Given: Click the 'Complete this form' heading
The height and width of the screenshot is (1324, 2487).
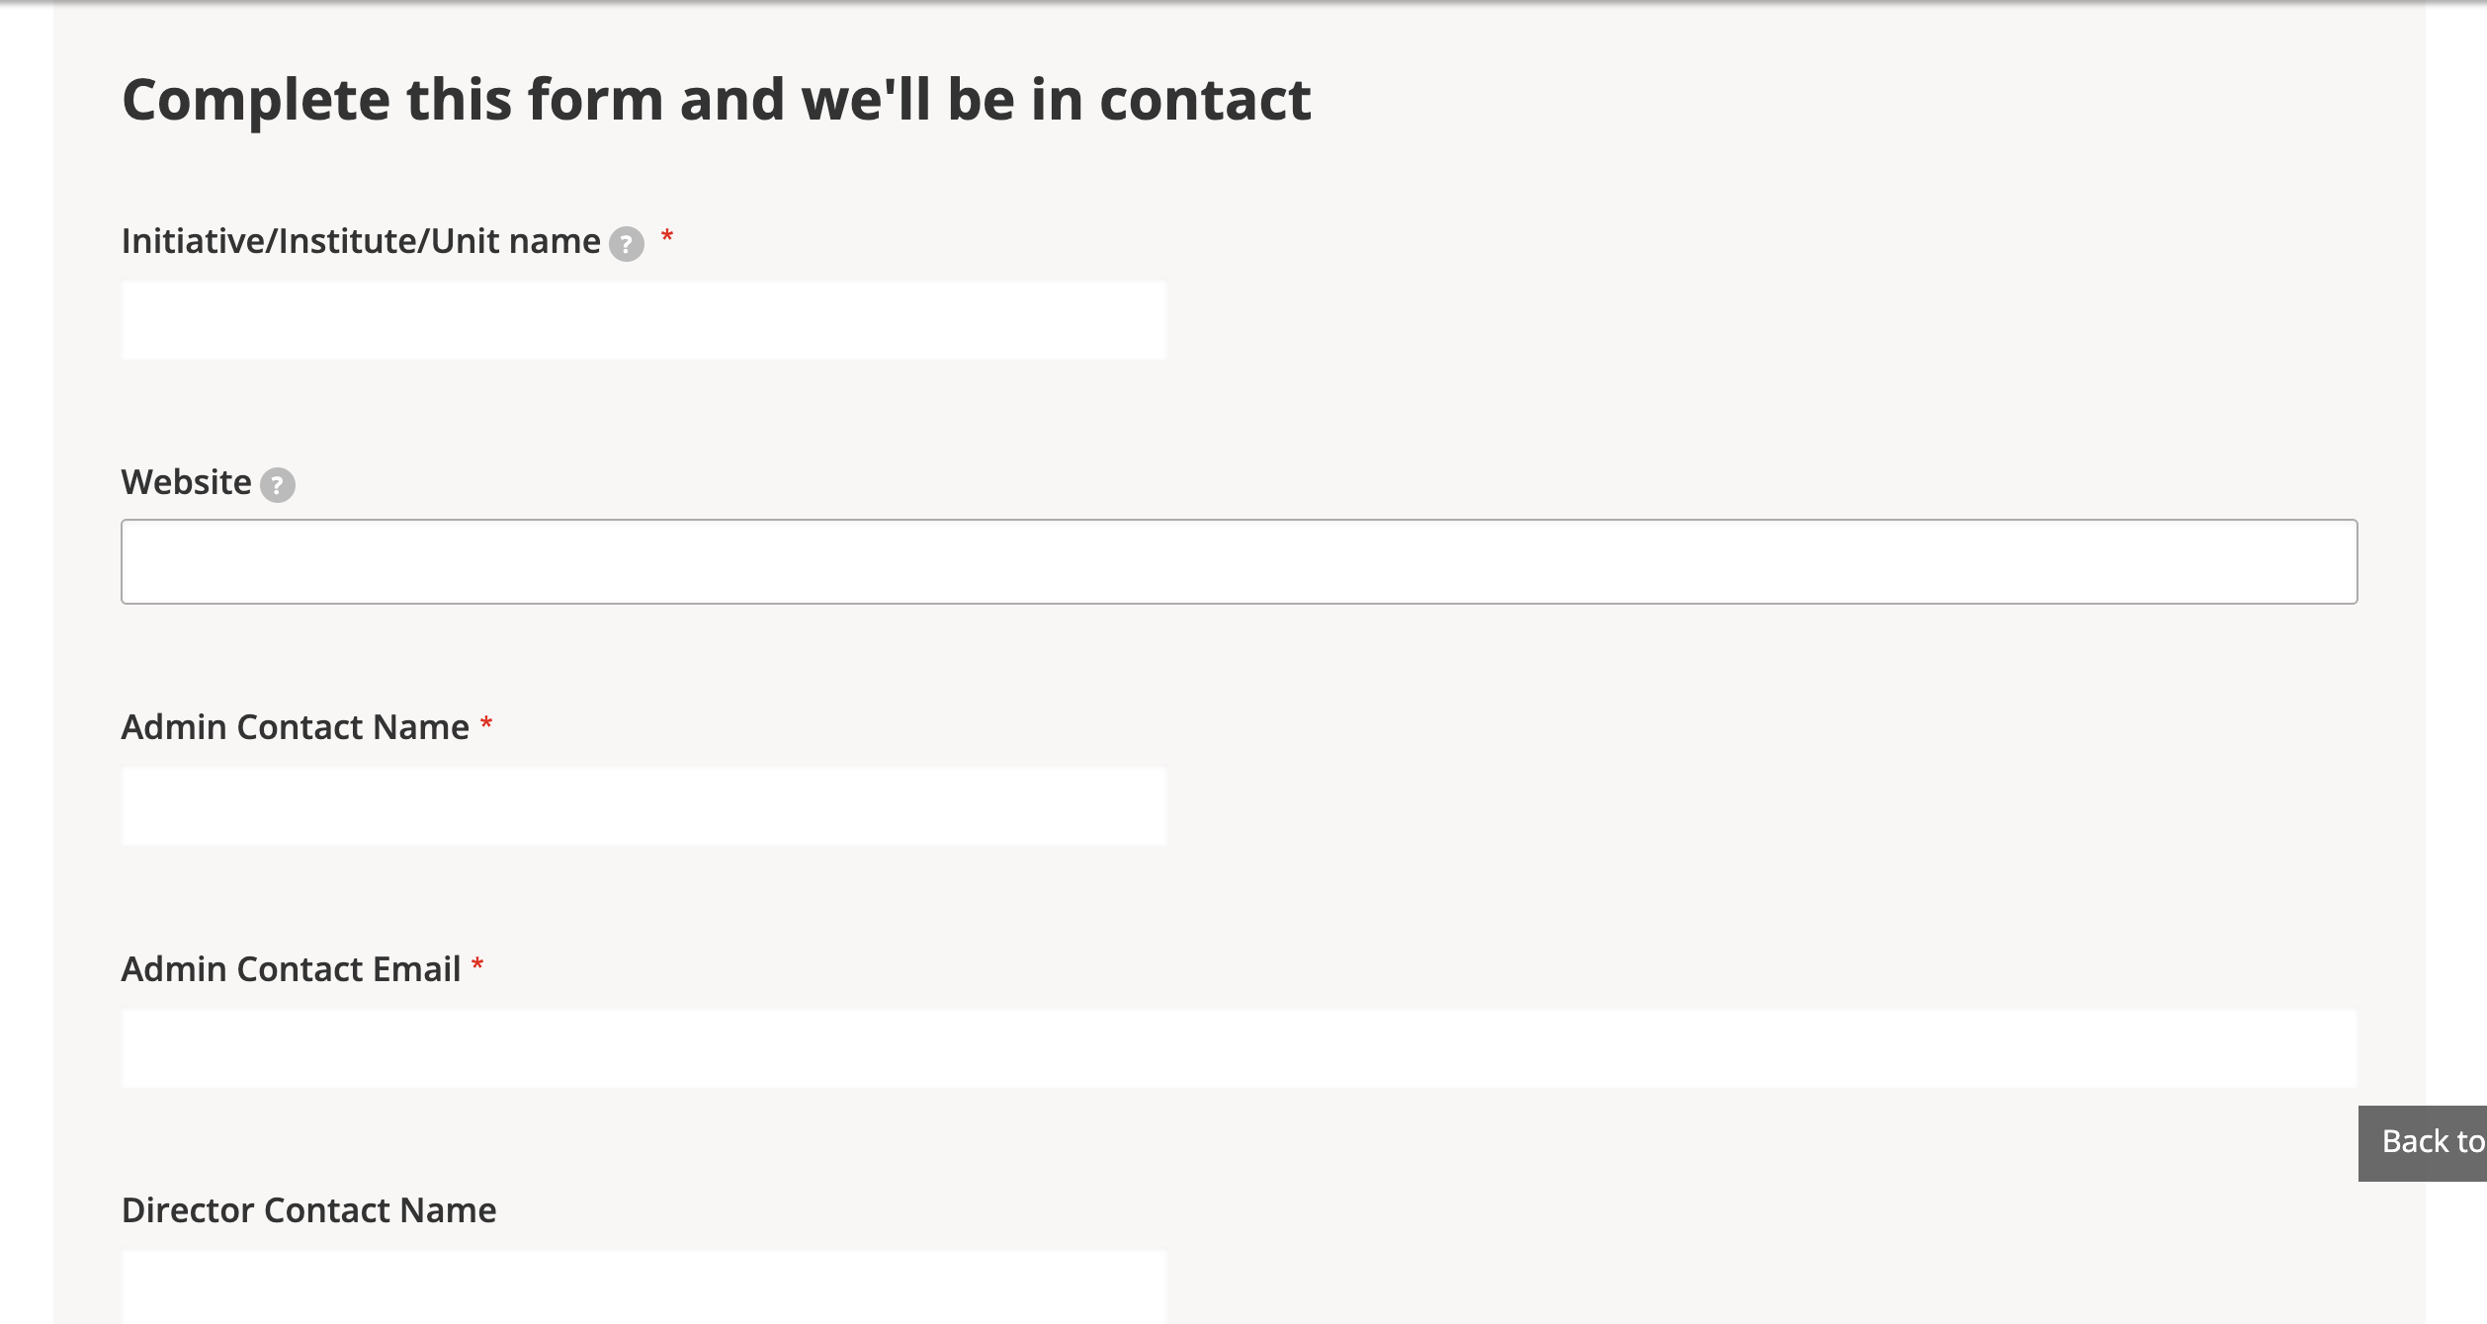Looking at the screenshot, I should (x=716, y=100).
